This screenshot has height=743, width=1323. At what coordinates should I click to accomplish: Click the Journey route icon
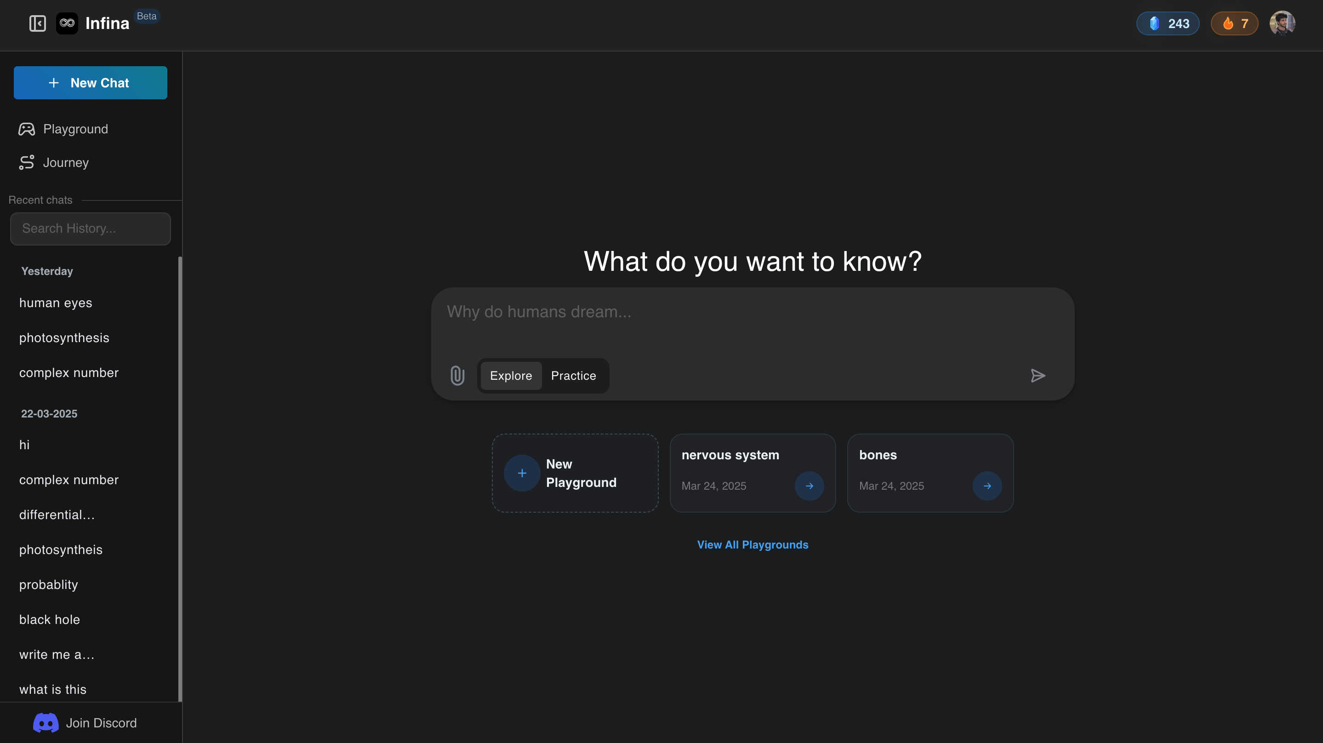point(27,162)
